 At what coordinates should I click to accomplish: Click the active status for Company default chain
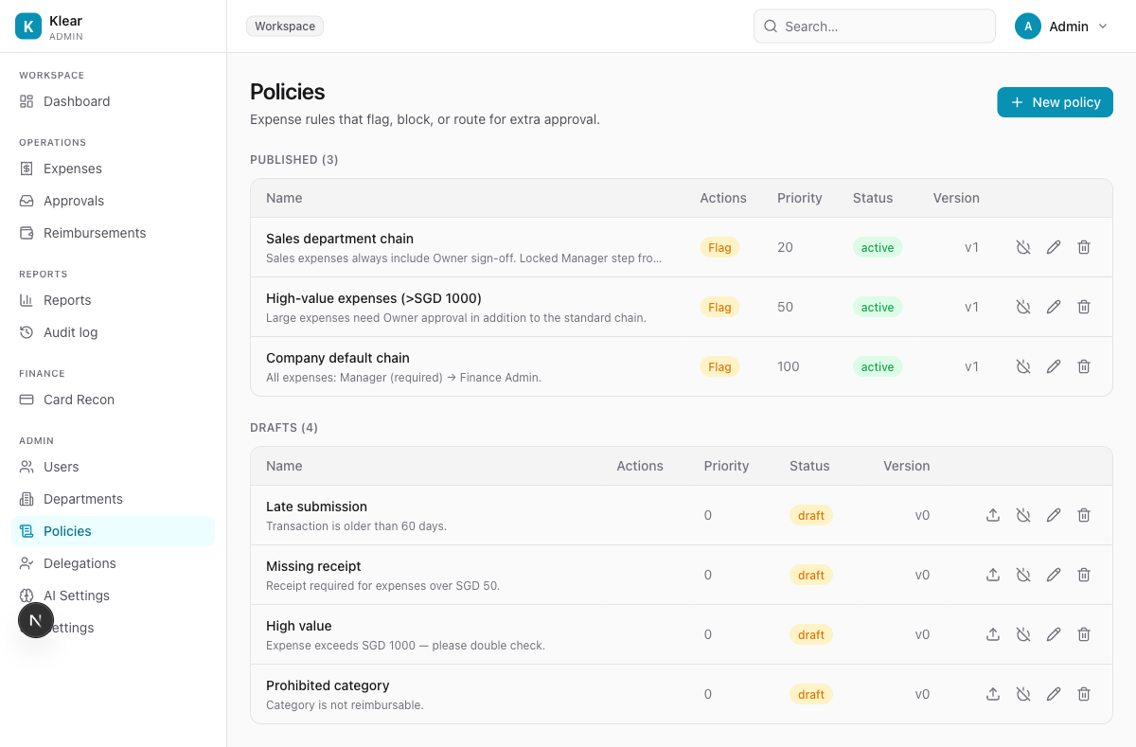click(878, 366)
